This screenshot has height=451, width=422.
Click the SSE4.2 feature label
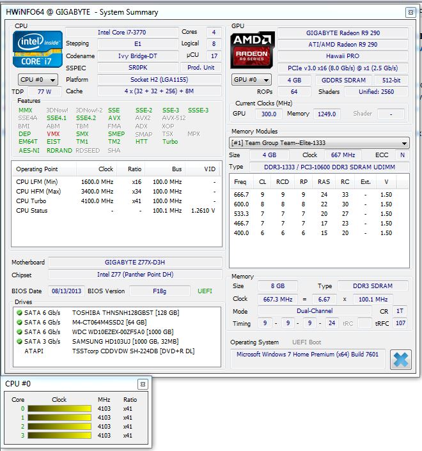point(86,118)
